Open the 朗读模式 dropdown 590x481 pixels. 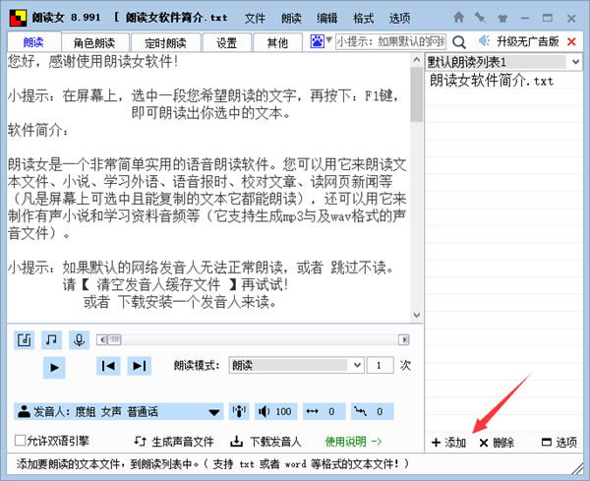tap(296, 365)
